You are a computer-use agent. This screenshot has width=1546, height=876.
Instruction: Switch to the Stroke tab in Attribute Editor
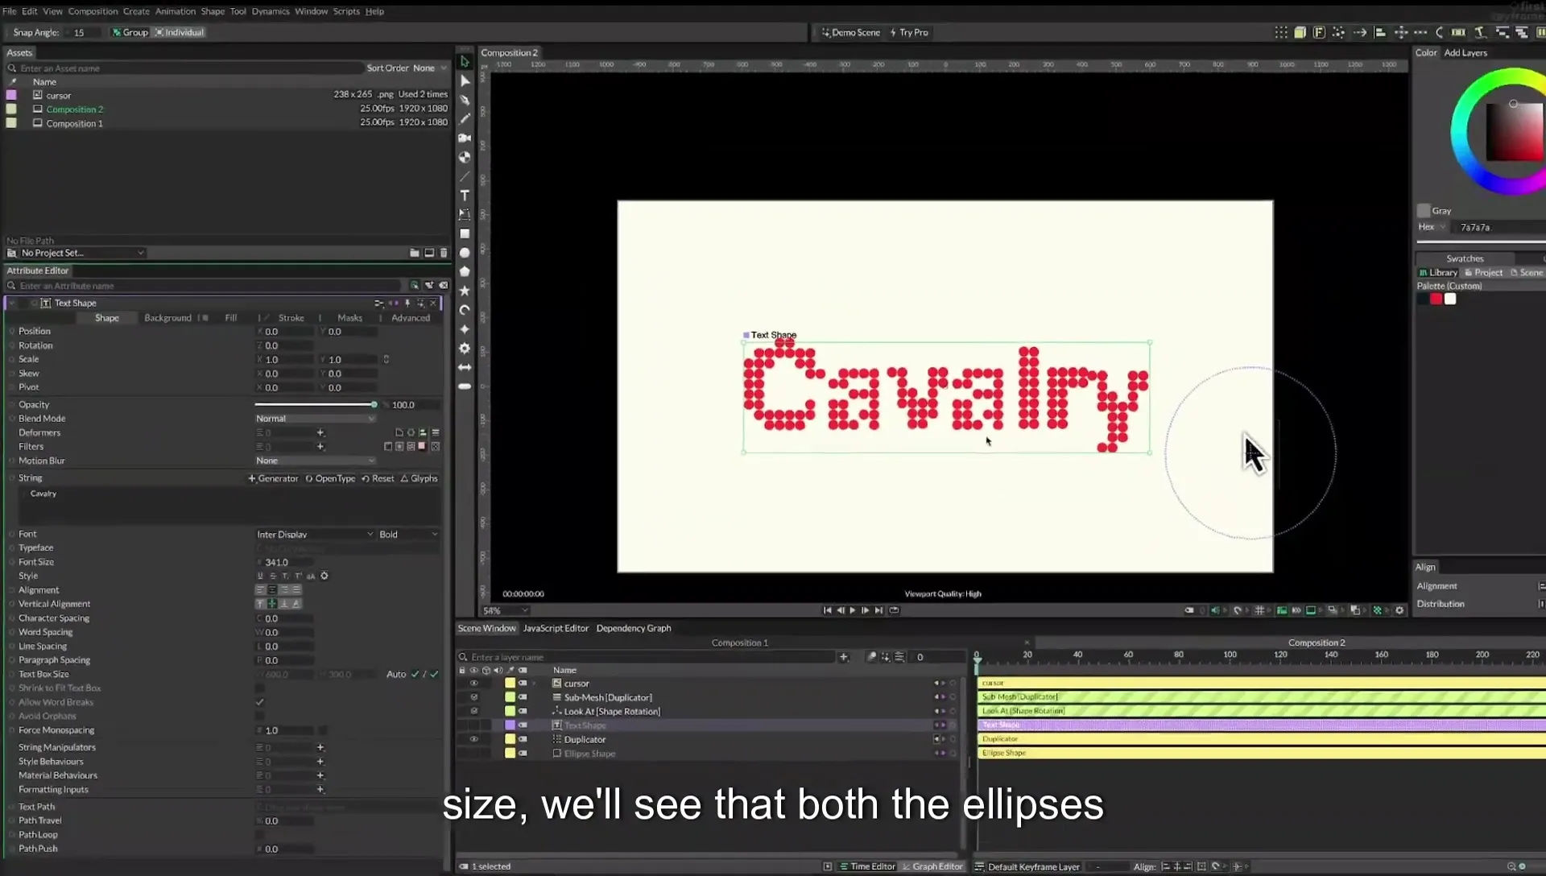pyautogui.click(x=291, y=318)
